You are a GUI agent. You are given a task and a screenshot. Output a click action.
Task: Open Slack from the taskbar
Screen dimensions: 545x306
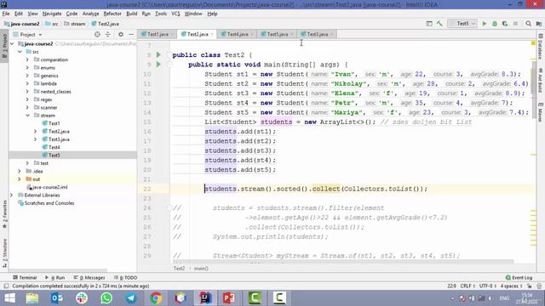click(82, 298)
